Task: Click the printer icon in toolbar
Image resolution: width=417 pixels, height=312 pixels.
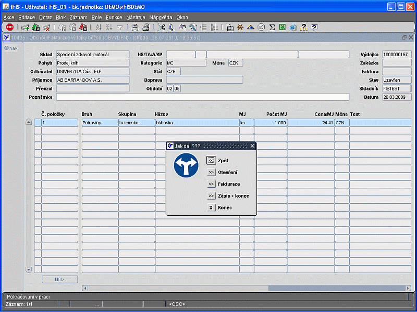Action: click(134, 28)
